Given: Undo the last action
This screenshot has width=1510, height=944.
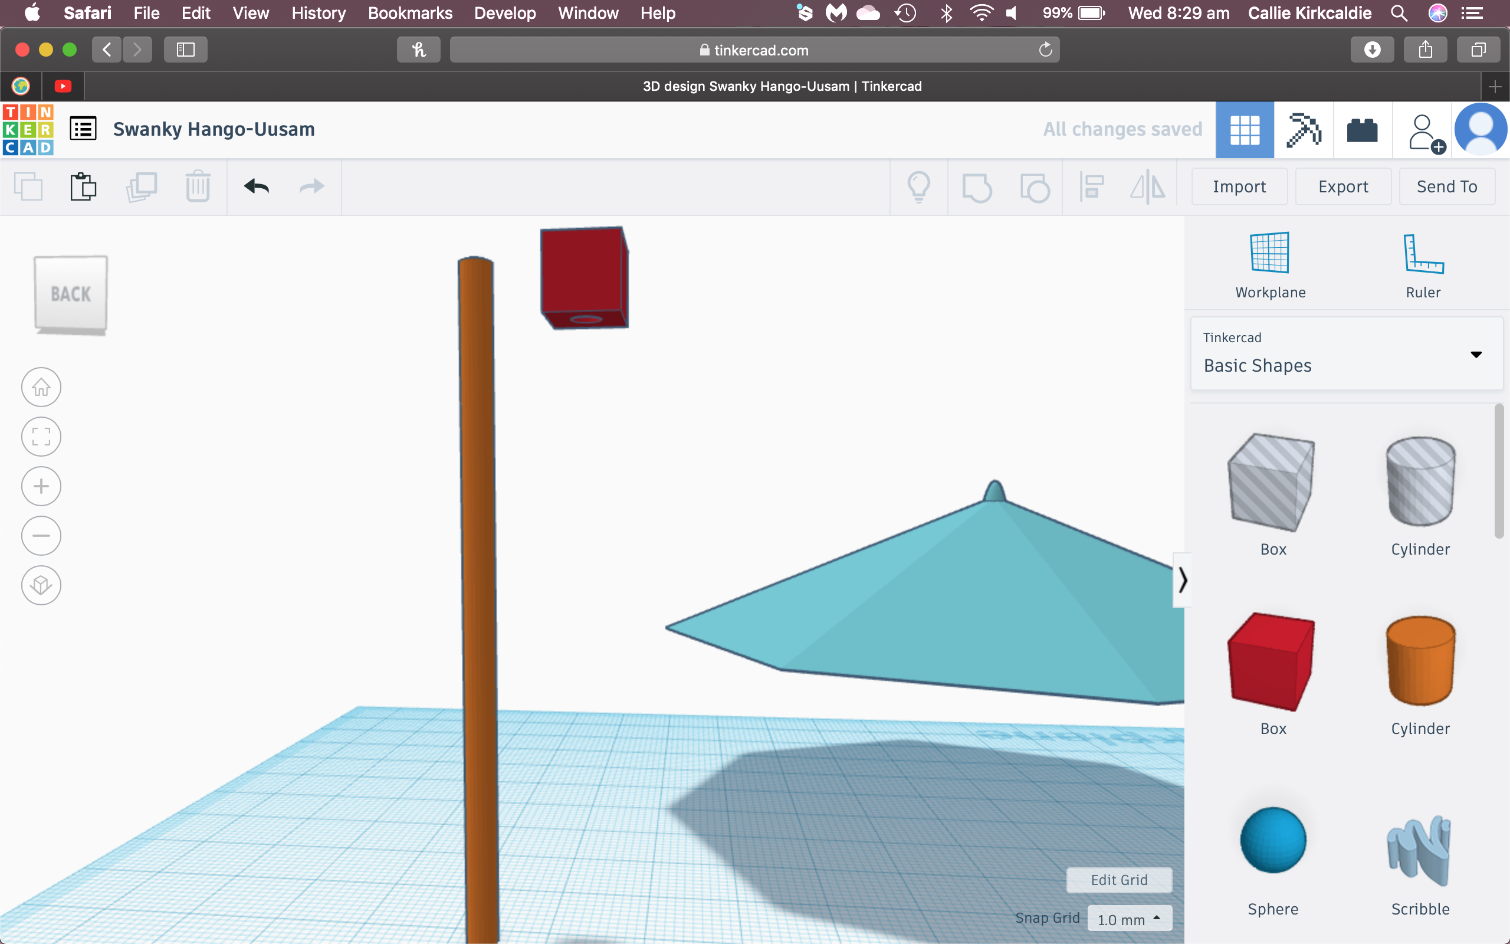Looking at the screenshot, I should pos(257,186).
